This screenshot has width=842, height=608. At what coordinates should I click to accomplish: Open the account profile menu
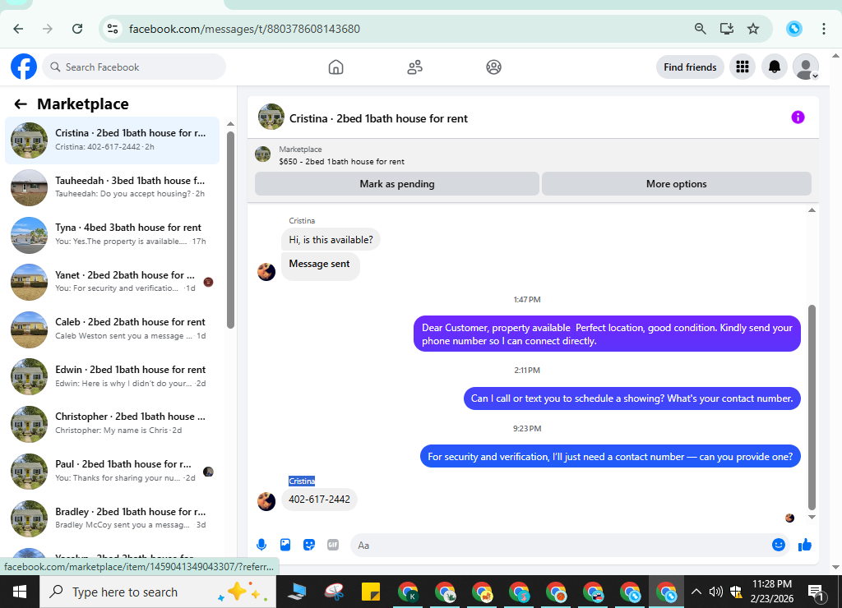806,67
